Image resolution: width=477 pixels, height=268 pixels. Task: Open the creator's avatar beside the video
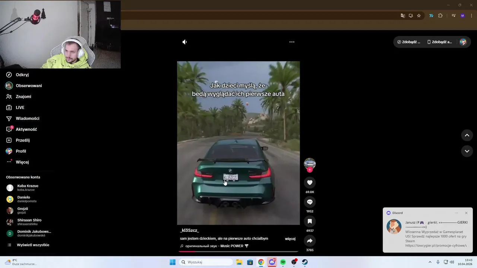[x=310, y=163]
